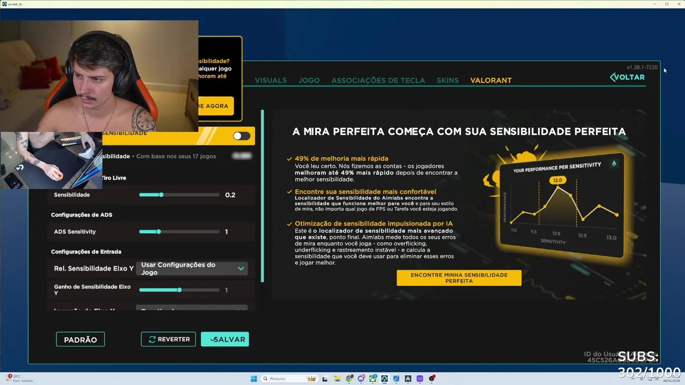
Task: Open Task View from the taskbar
Action: coord(325,379)
